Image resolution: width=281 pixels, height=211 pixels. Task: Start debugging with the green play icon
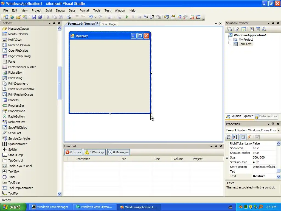pos(127,17)
